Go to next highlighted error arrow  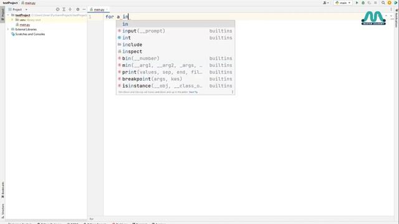392,16
